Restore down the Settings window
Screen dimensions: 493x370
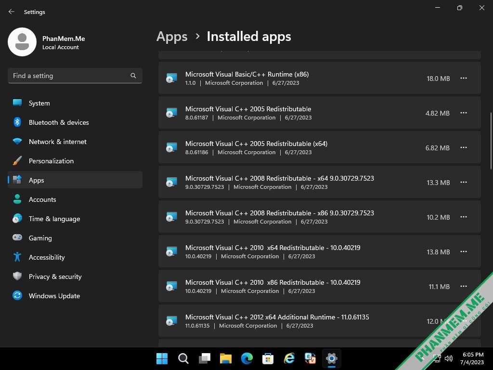point(460,8)
